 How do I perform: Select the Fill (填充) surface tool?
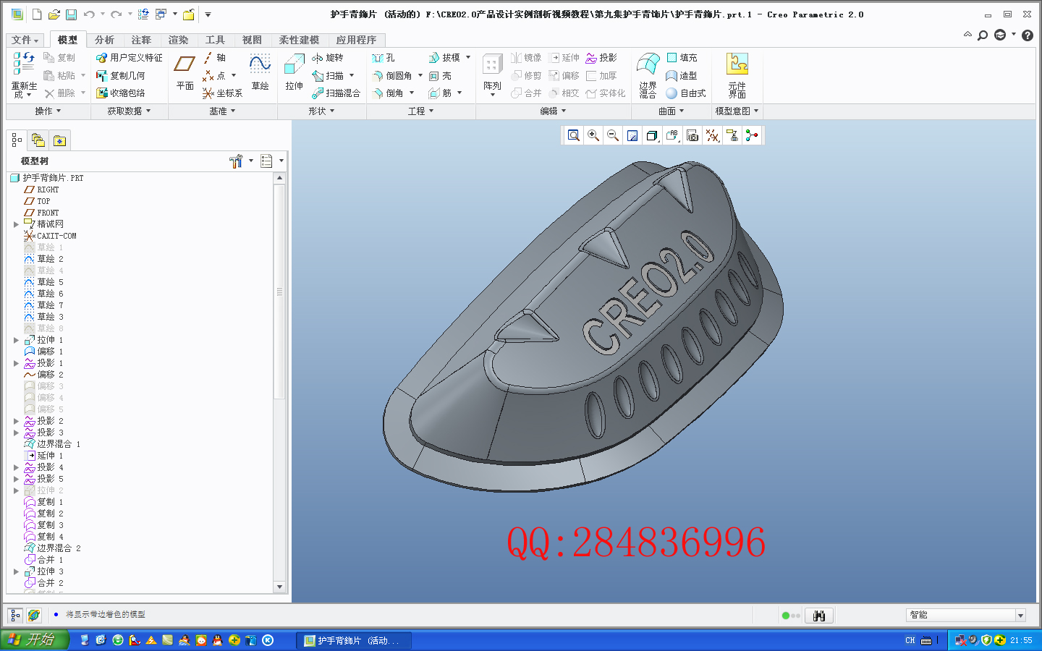point(682,58)
